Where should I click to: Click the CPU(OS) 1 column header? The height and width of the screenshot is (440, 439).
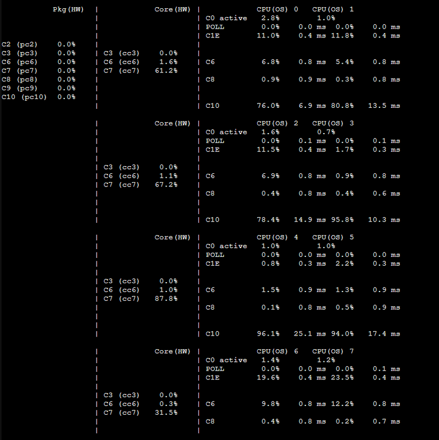point(333,9)
